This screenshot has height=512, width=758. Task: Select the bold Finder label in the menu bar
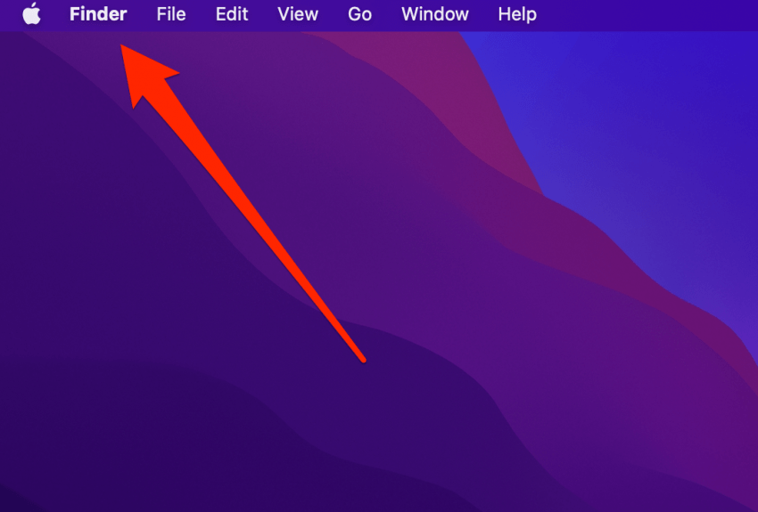(98, 14)
